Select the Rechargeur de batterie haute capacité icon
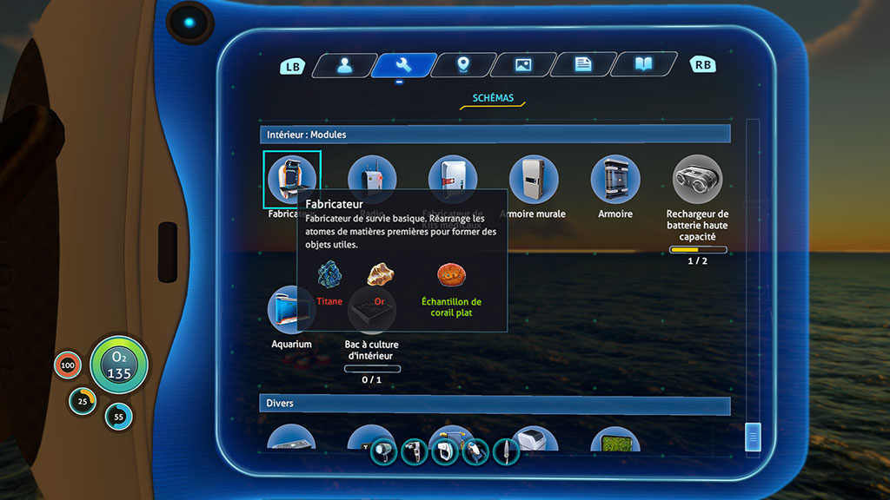Viewport: 890px width, 500px height. click(x=697, y=179)
